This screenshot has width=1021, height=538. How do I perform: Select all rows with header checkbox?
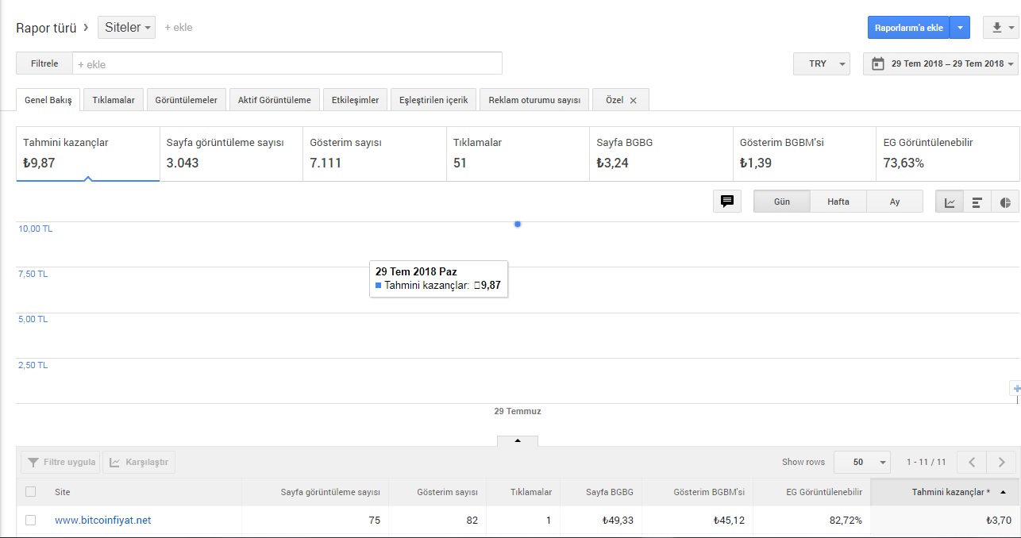coord(30,492)
